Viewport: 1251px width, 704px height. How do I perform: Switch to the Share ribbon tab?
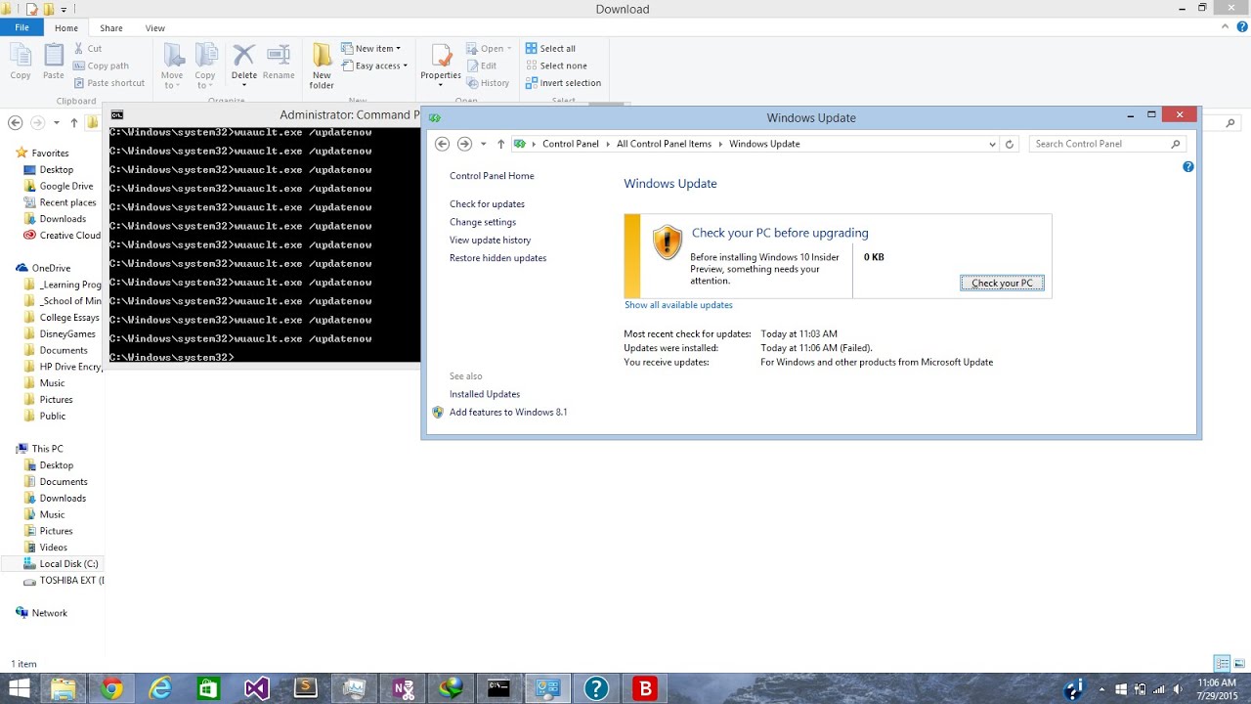[111, 28]
